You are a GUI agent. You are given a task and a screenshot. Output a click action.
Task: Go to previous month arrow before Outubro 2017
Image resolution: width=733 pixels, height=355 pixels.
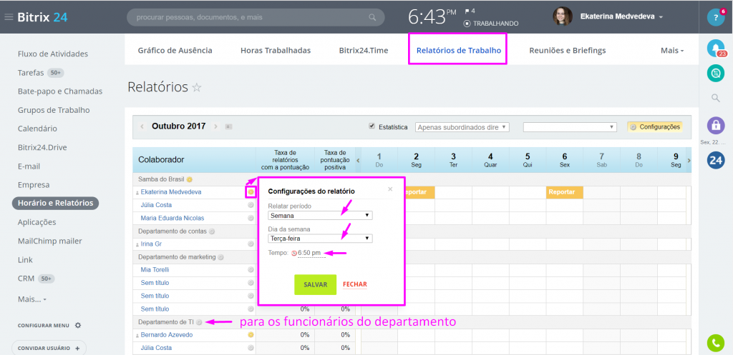[142, 126]
